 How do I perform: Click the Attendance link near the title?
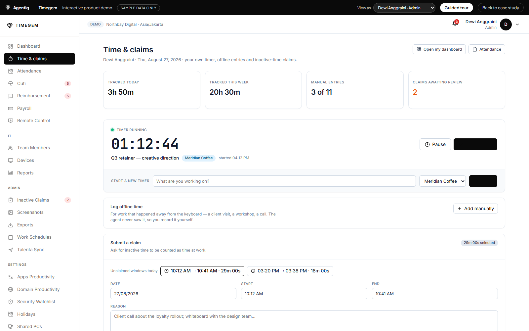click(x=487, y=49)
